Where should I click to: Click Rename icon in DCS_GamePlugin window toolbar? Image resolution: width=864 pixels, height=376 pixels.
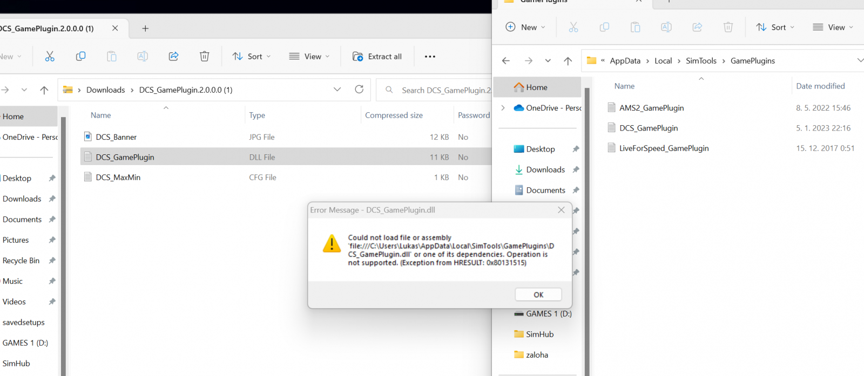pos(143,56)
